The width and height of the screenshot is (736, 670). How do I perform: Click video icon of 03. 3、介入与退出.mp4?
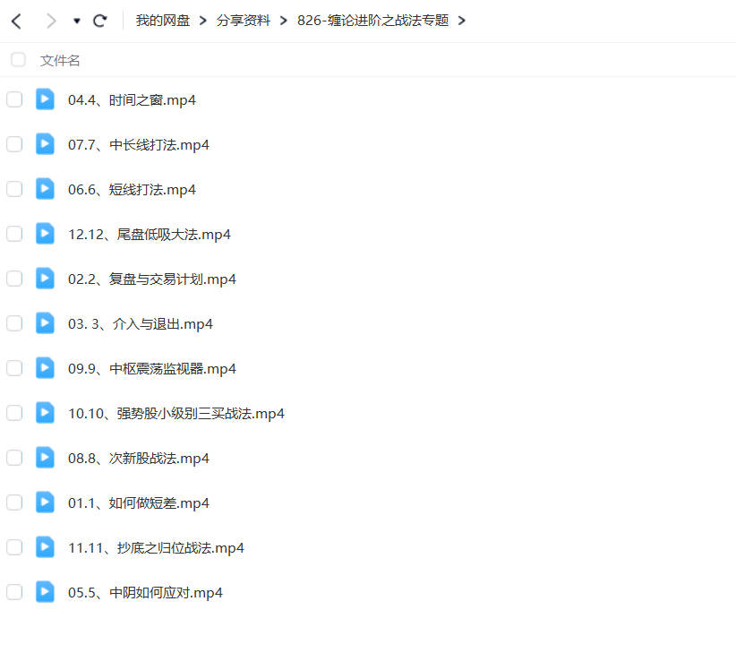45,322
